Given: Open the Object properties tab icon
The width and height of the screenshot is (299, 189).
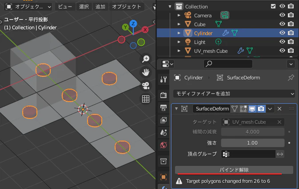Looking at the screenshot, I should point(163,177).
